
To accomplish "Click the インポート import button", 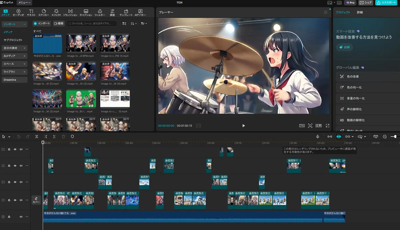I will pos(42,24).
